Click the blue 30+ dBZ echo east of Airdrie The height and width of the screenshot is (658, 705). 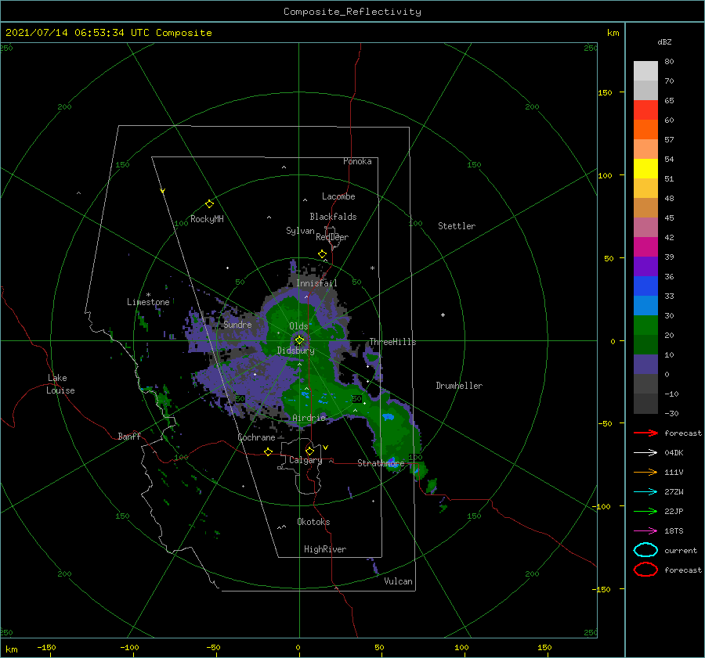(x=388, y=417)
